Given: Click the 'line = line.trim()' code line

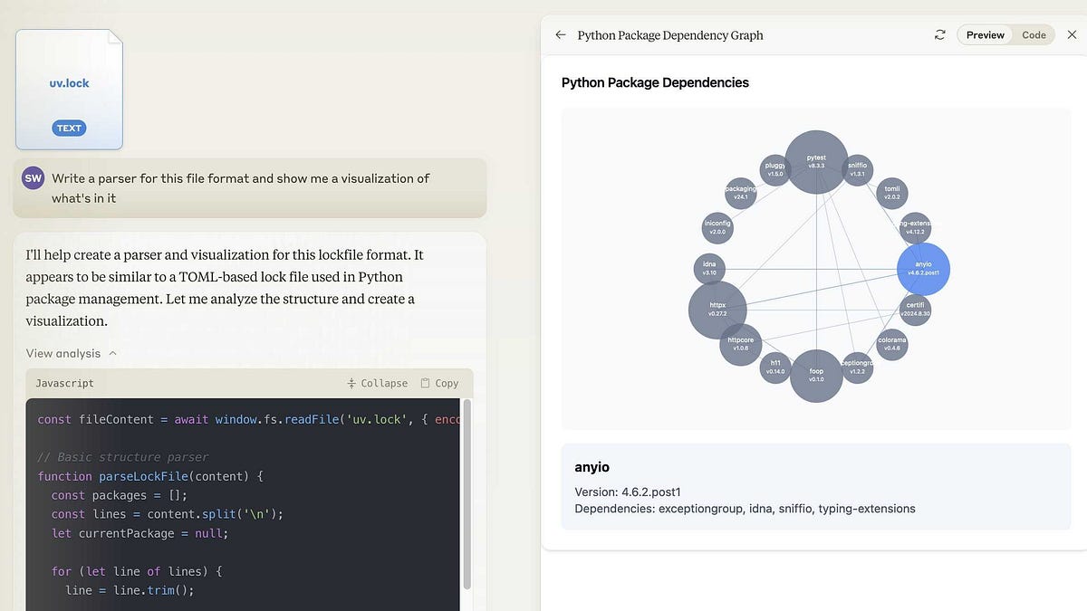Looking at the screenshot, I should (130, 590).
